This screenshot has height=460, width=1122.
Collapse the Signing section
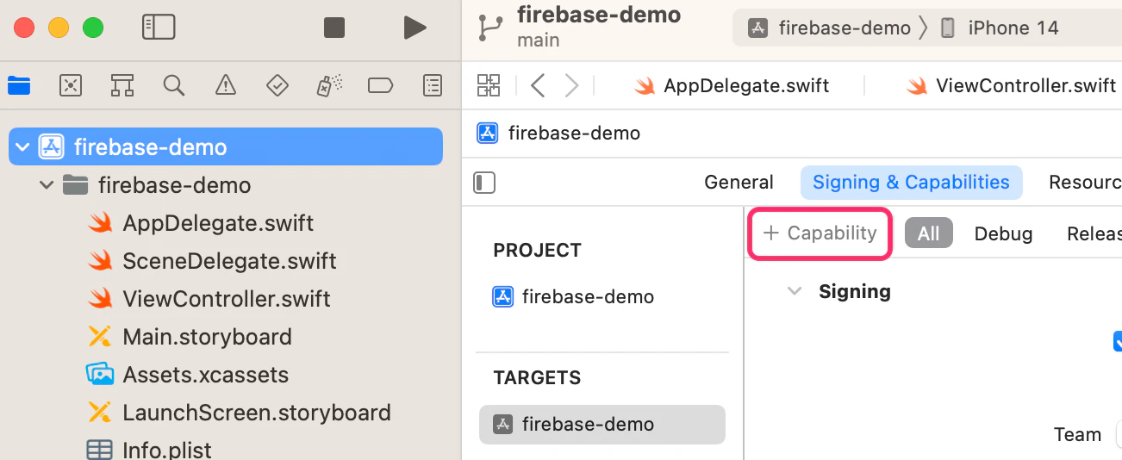point(794,291)
